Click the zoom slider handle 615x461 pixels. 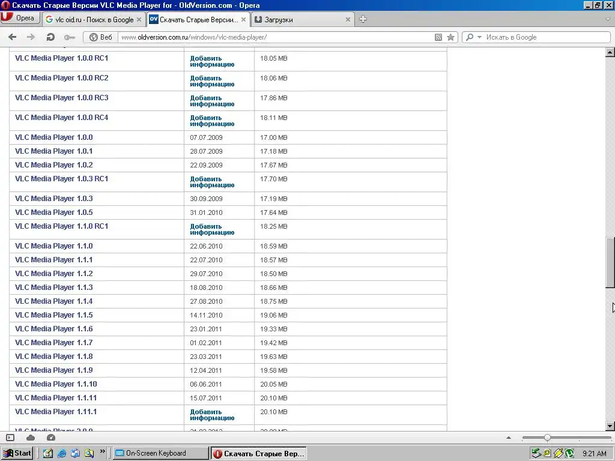coord(547,438)
